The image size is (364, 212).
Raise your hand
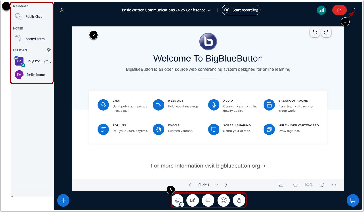[x=239, y=200]
